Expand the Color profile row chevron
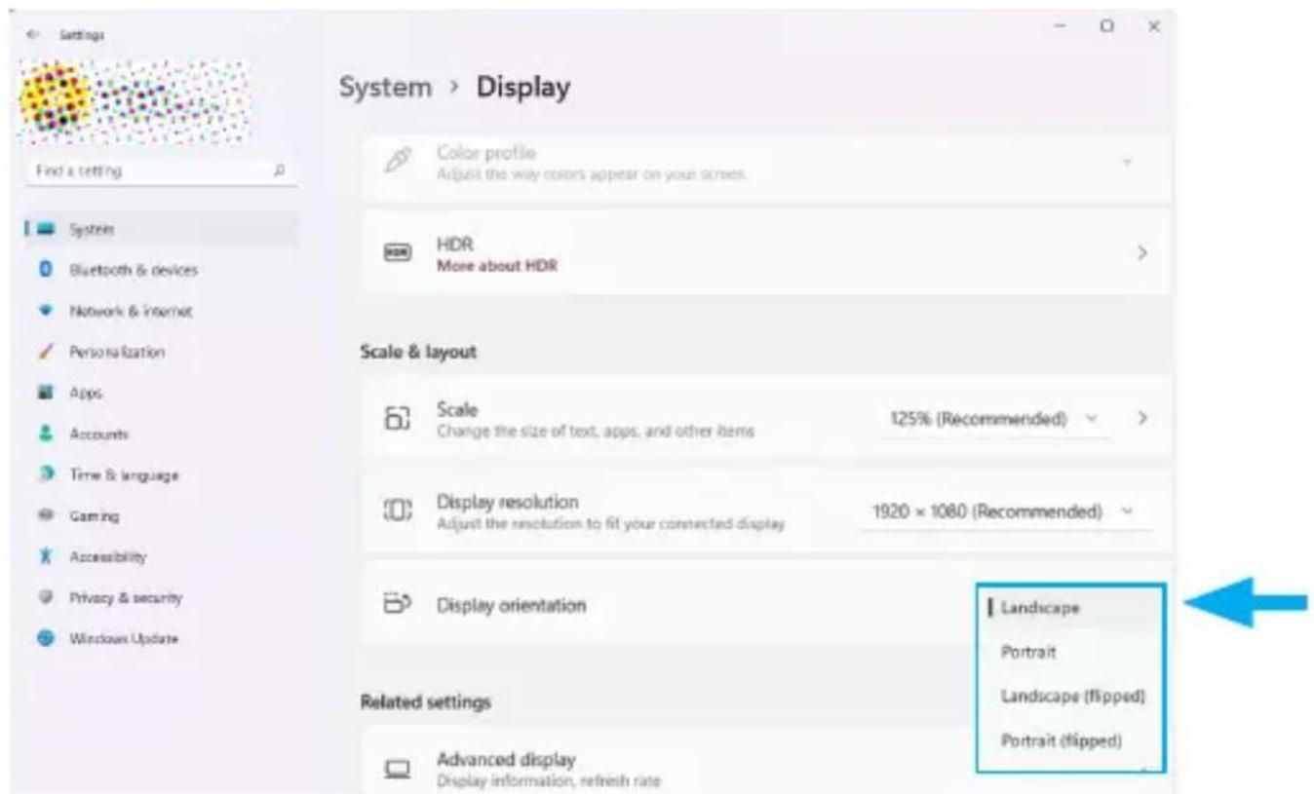The width and height of the screenshot is (1314, 794). click(x=1129, y=161)
